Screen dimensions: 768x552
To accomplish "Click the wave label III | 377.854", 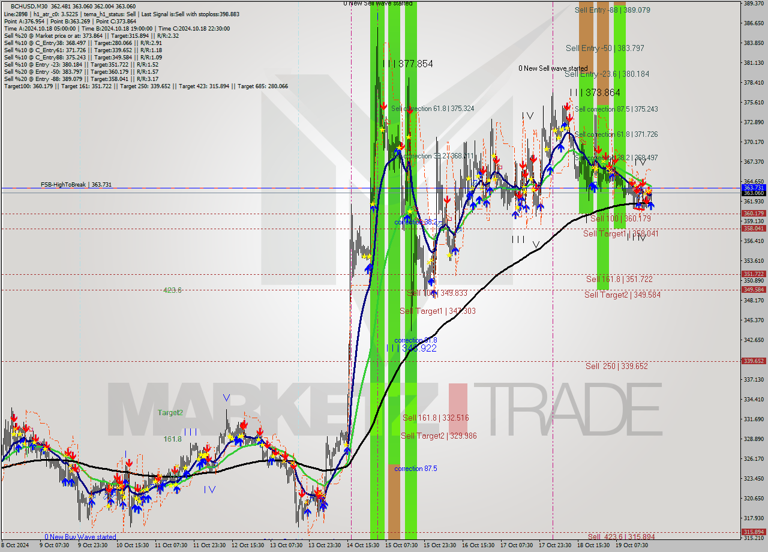I will pos(408,64).
